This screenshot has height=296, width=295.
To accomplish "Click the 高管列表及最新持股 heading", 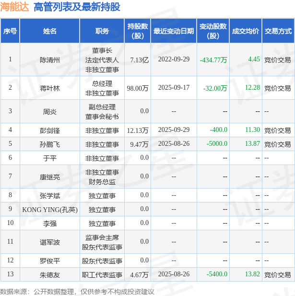I will (x=77, y=7).
